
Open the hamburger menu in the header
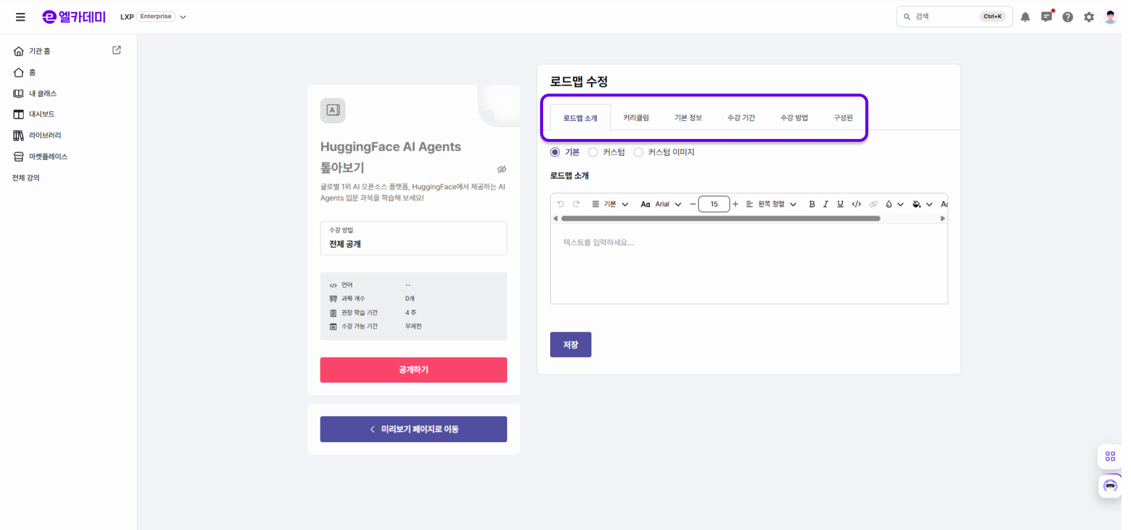pyautogui.click(x=21, y=17)
